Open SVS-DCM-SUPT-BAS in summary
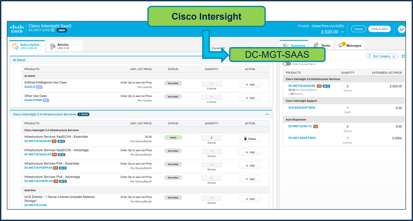The height and width of the screenshot is (221, 413). tap(302, 108)
